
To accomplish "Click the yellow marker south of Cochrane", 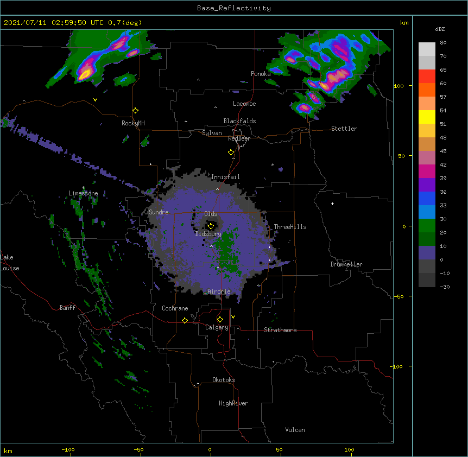I will (185, 320).
